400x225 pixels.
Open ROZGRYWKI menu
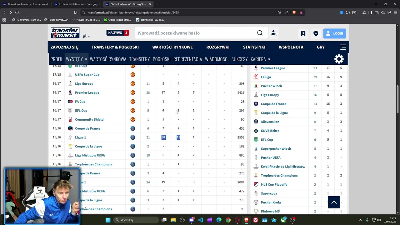pyautogui.click(x=218, y=47)
